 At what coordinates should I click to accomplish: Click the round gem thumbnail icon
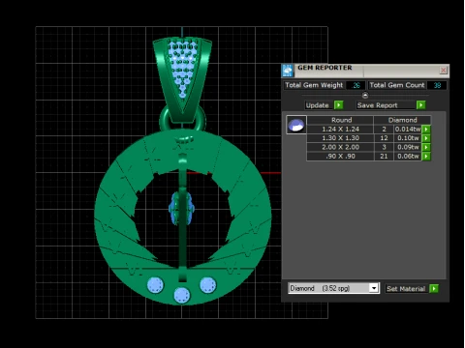pyautogui.click(x=296, y=125)
